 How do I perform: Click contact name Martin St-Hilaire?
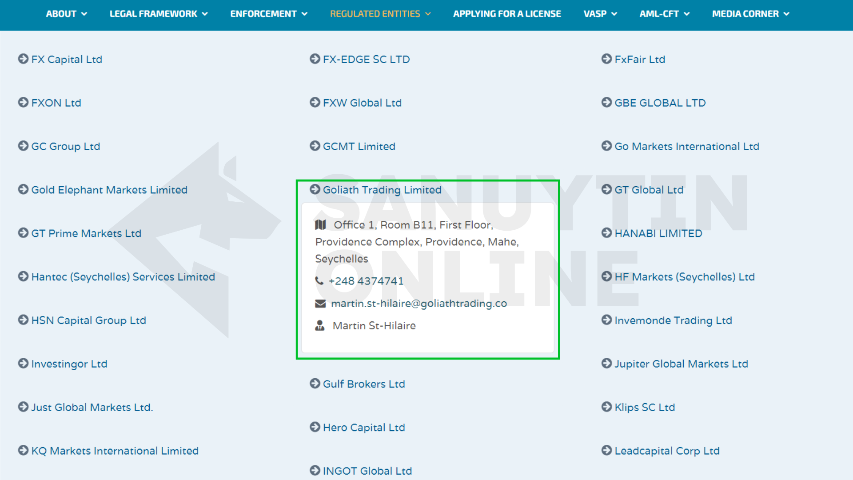tap(374, 326)
